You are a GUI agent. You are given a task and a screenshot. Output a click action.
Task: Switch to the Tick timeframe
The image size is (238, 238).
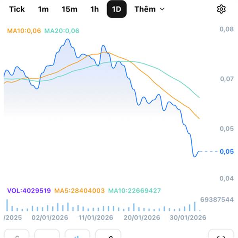pos(17,9)
